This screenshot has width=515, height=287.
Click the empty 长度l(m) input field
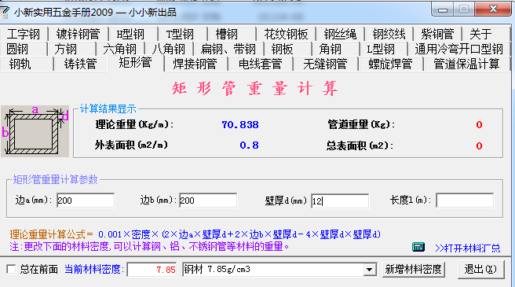(x=465, y=201)
